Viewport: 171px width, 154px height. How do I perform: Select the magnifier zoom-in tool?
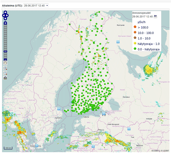[5, 68]
